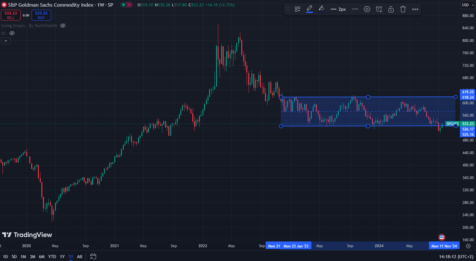Click the 533.23 SELL button
Viewport: 476px width, 261px height.
[x=11, y=15]
